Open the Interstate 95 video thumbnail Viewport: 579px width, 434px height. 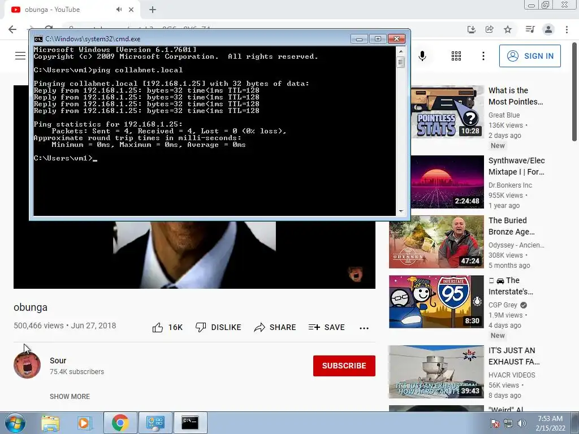[437, 302]
